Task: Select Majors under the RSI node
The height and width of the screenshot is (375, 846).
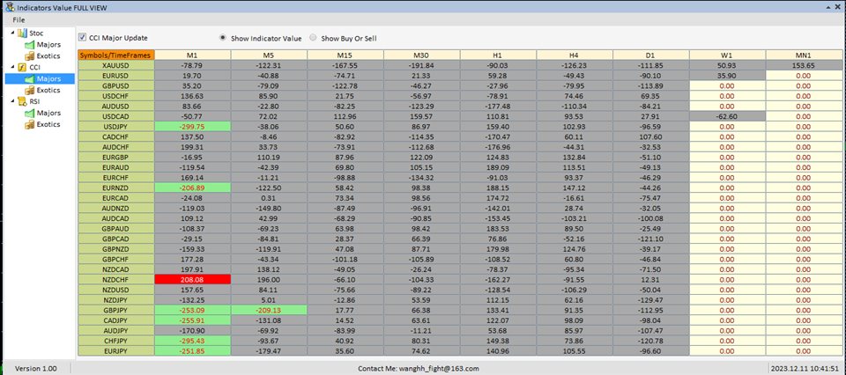Action: (48, 114)
